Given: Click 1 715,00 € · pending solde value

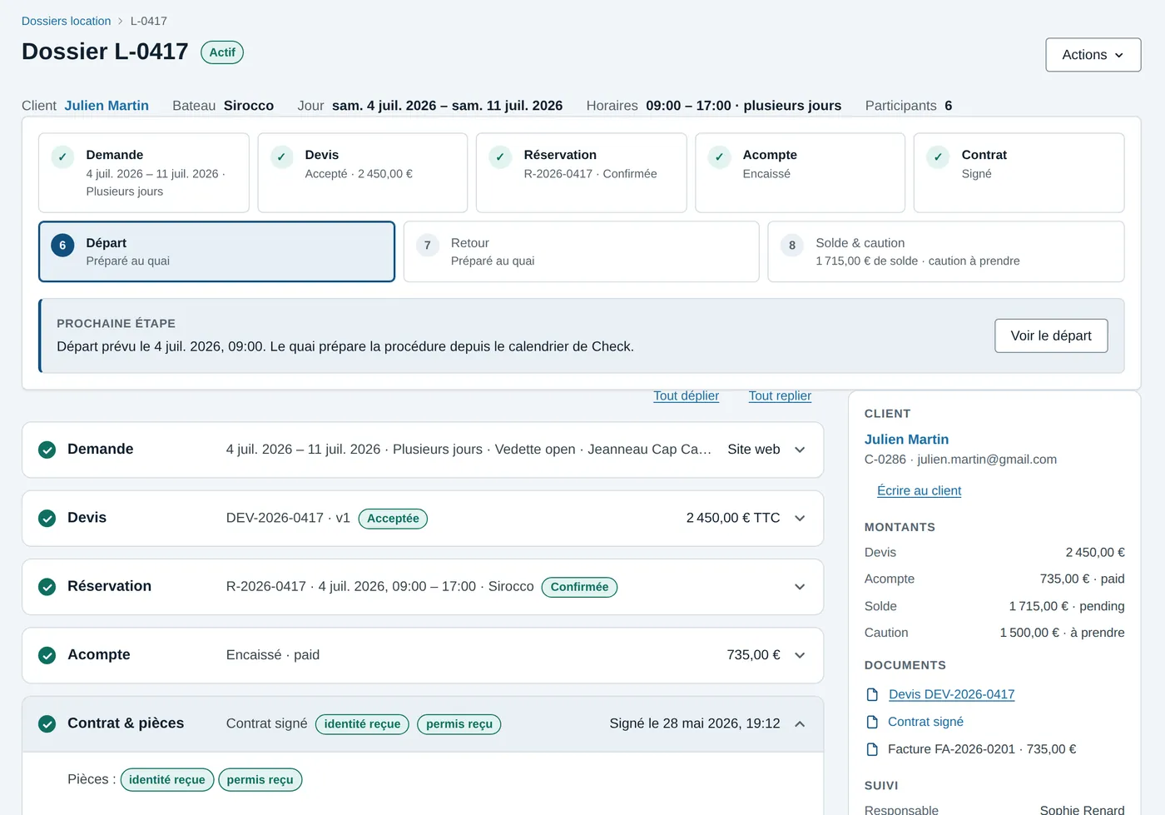Looking at the screenshot, I should [x=1067, y=606].
